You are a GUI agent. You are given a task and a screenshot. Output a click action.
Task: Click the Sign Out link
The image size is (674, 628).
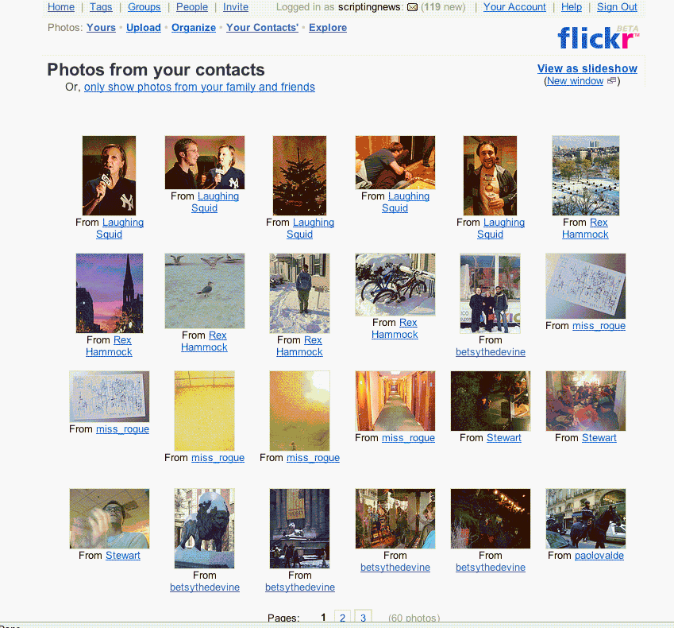[x=617, y=7]
